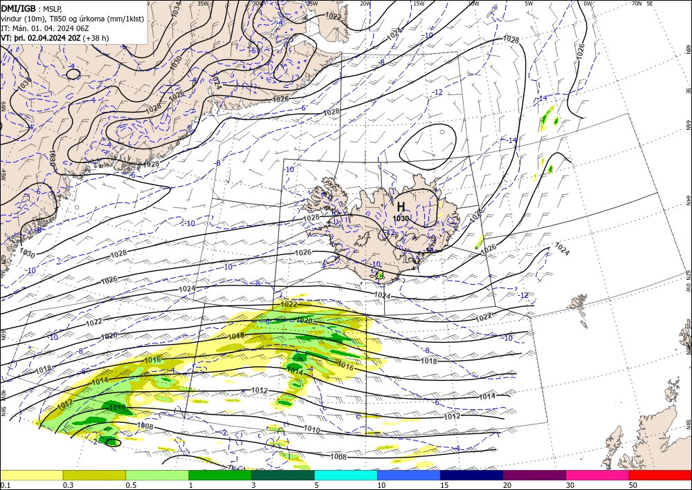Click the 0.5 legend scale value
Screen dimensions: 692x490
[x=131, y=485]
